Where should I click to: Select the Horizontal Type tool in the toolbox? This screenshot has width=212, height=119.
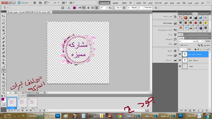[x=4, y=71]
